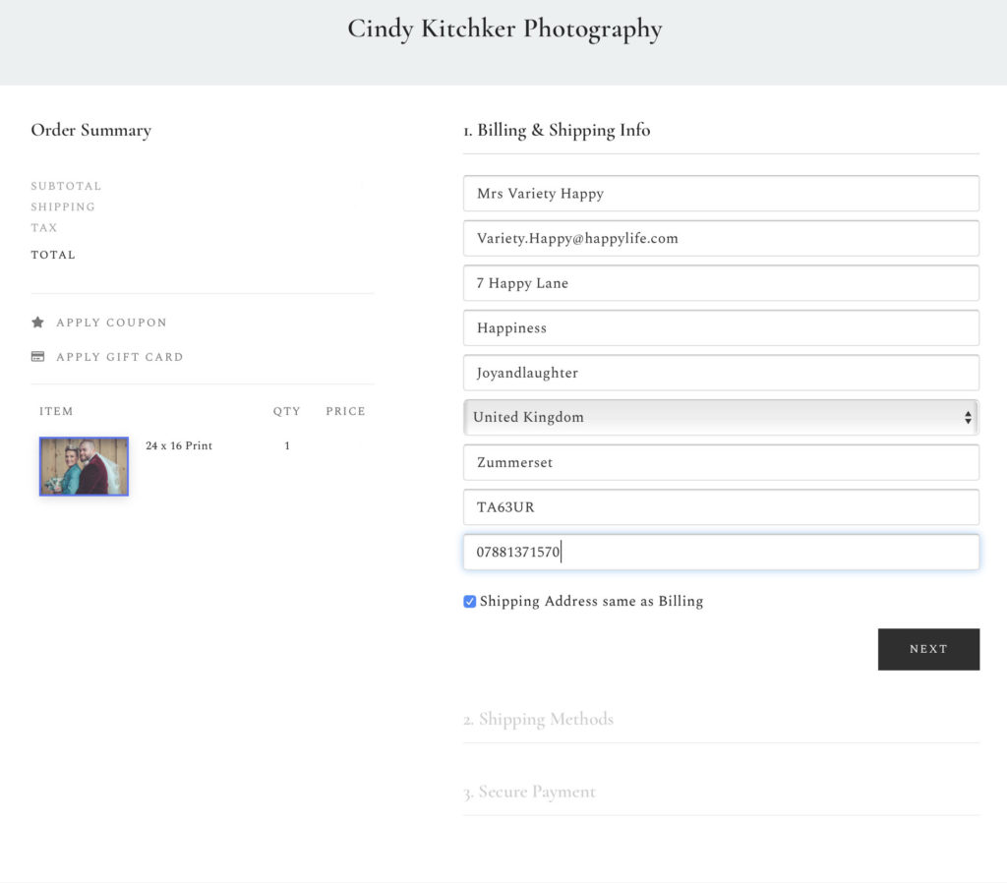Select the wedding print thumbnail
The image size is (1007, 883).
(x=84, y=466)
